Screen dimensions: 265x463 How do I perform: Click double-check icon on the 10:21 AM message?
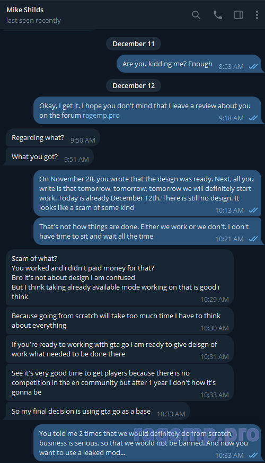253,239
